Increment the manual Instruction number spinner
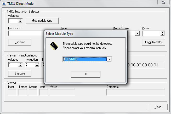Viewport: 171px width, 114px height. point(37,64)
